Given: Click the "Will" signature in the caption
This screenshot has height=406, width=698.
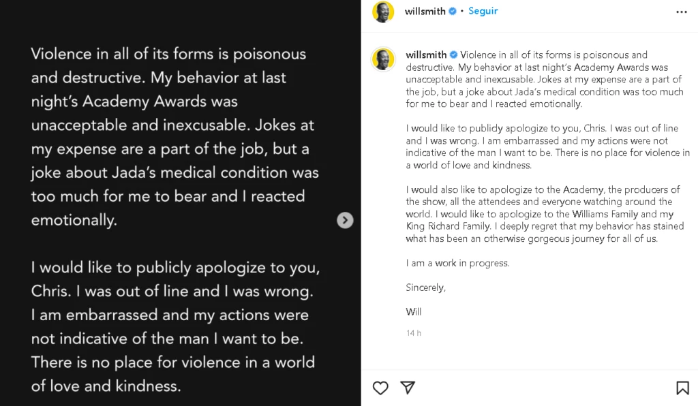Looking at the screenshot, I should (x=414, y=312).
